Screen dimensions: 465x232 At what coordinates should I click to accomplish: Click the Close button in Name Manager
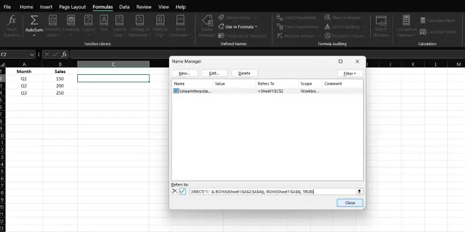(x=350, y=202)
